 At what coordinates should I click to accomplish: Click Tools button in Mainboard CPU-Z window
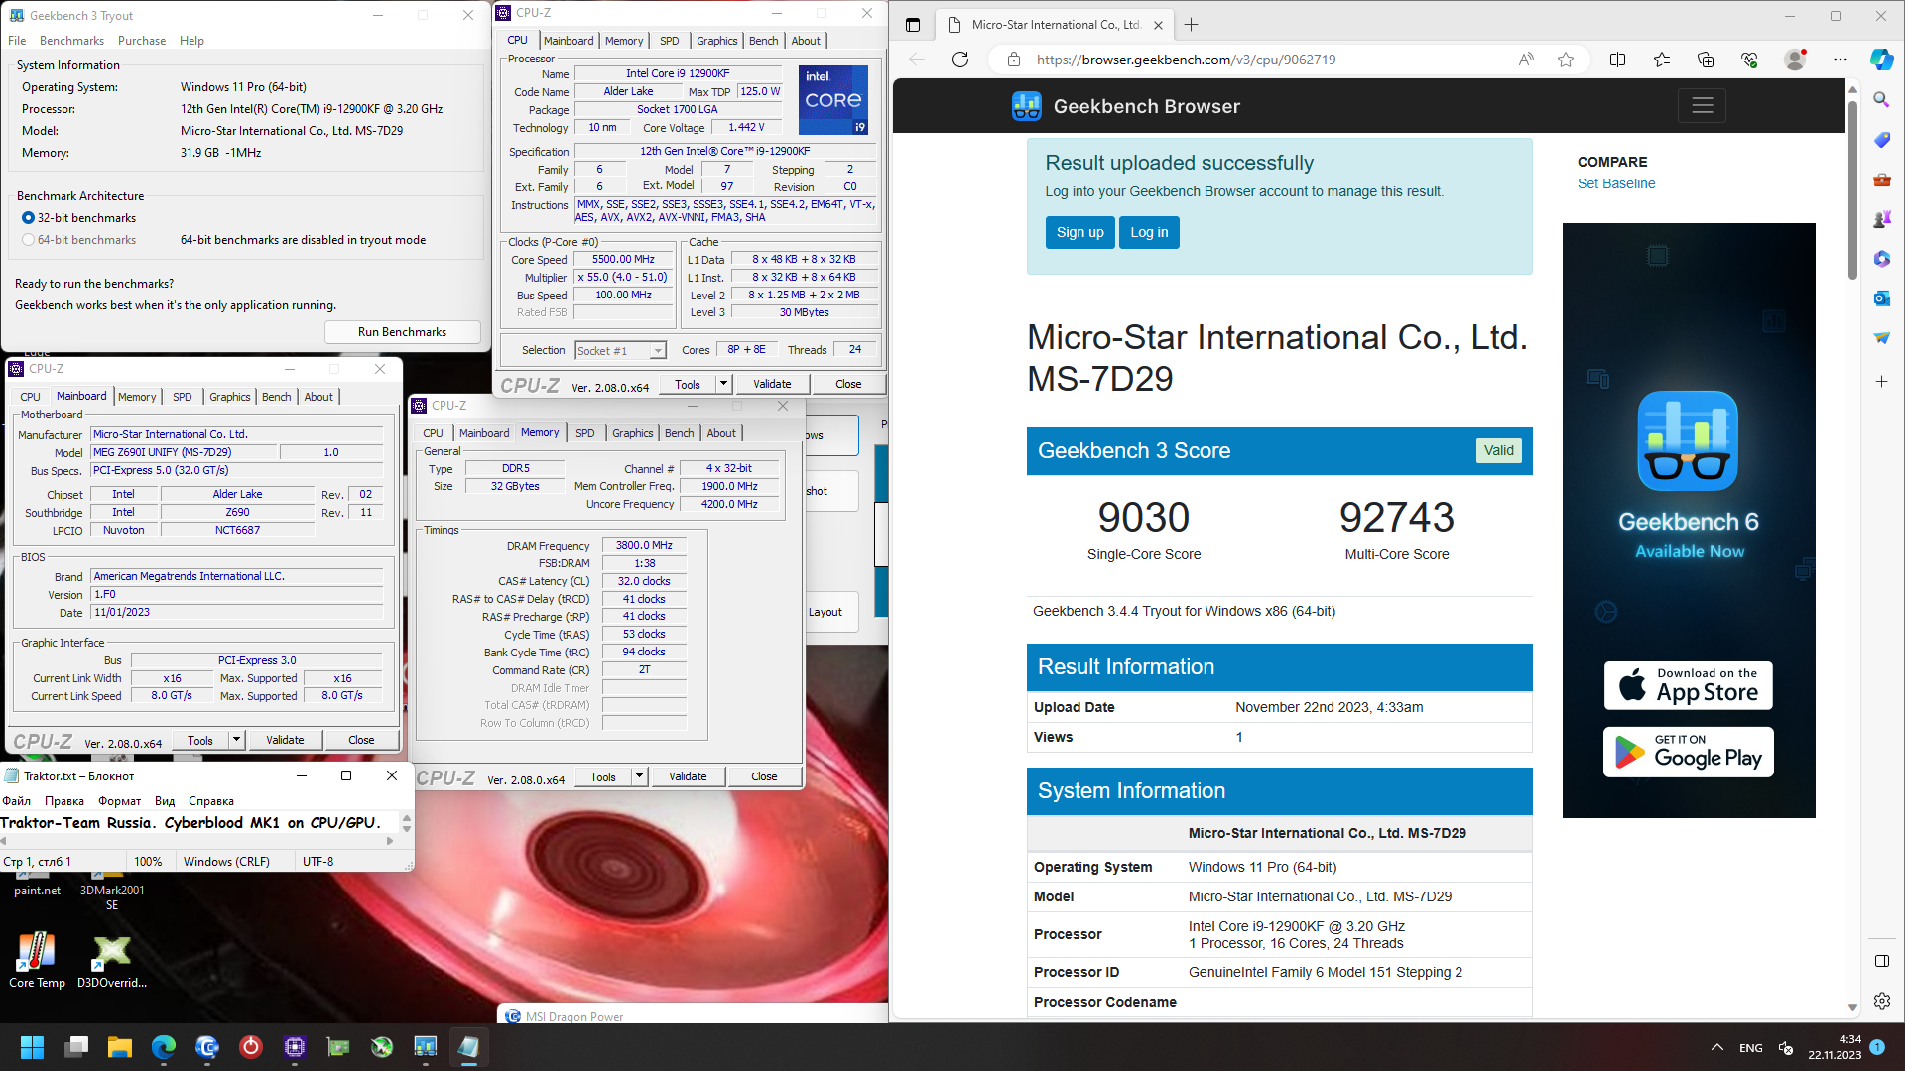200,740
